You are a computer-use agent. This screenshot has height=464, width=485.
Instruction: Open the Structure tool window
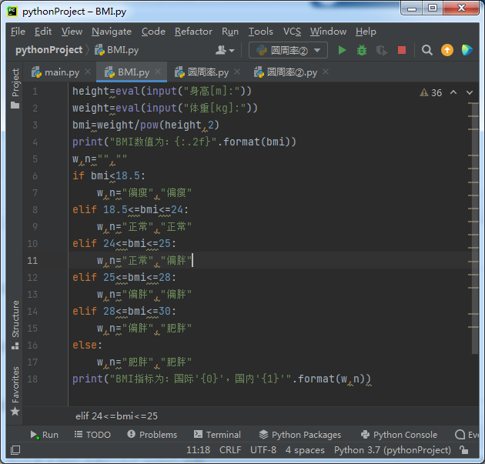[x=15, y=325]
